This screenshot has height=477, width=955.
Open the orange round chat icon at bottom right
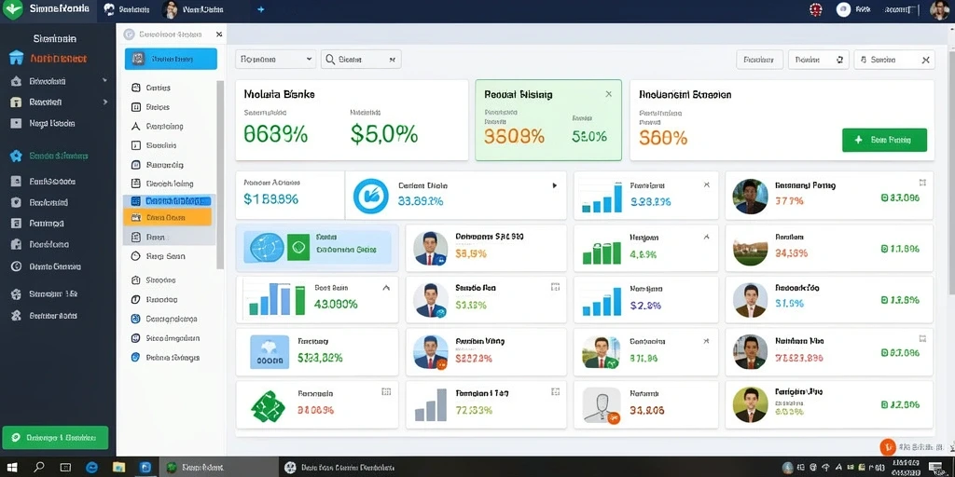[888, 447]
